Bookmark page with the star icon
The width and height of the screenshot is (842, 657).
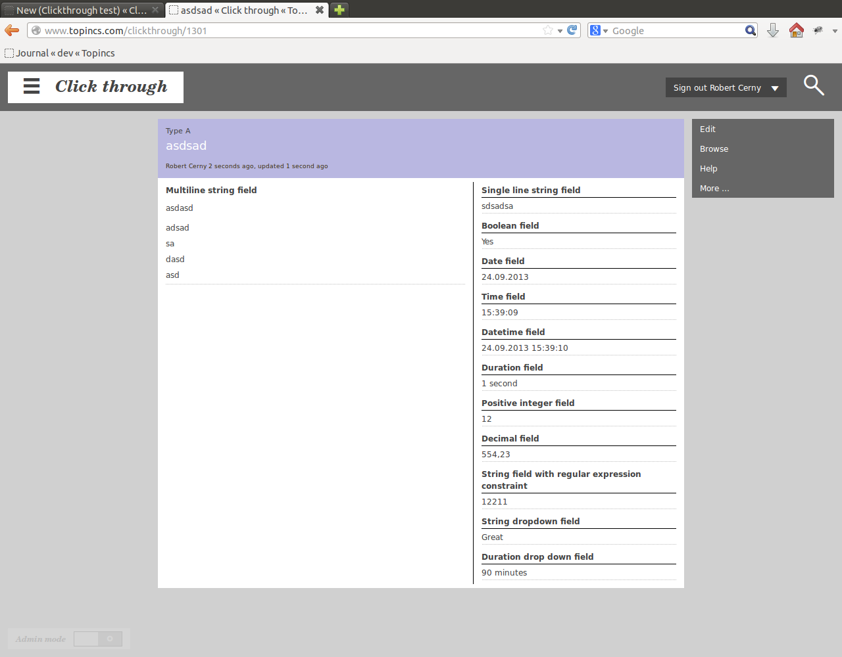547,30
